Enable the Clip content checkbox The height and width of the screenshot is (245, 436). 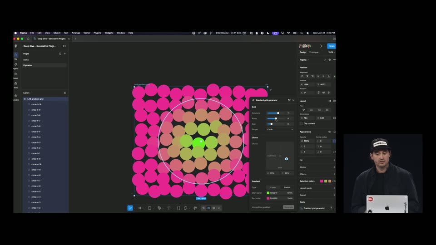coord(301,123)
